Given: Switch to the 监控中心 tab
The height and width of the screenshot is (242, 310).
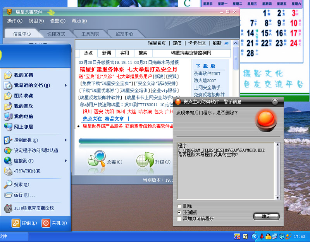Looking at the screenshot, I should [124, 34].
